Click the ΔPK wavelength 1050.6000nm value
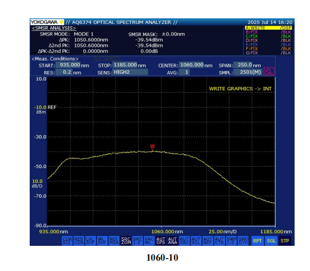The image size is (310, 271). pos(91,40)
